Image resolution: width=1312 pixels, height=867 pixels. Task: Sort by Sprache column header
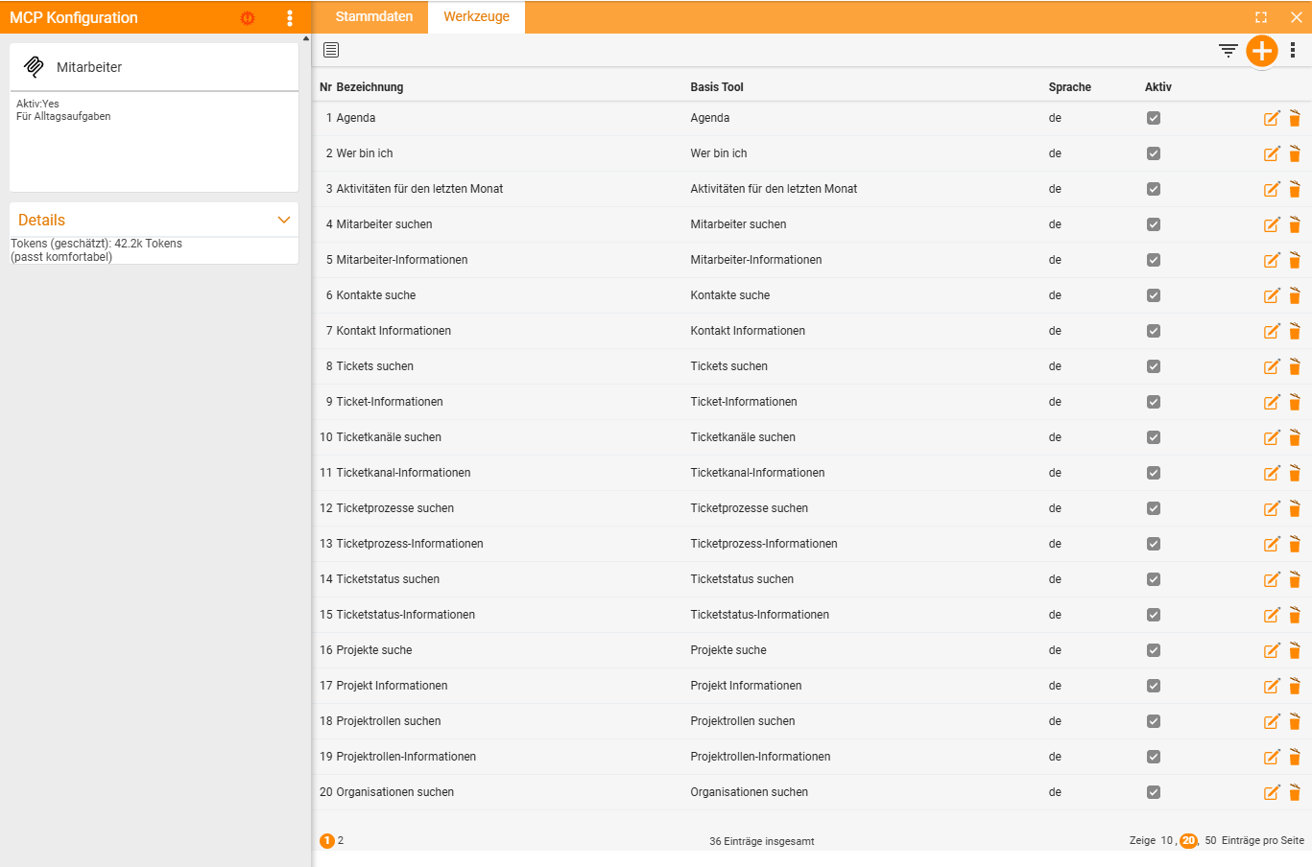click(x=1070, y=87)
